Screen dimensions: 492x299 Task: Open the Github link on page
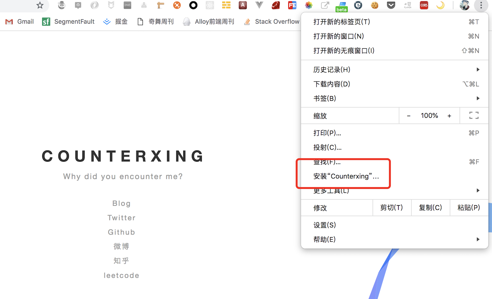(121, 232)
